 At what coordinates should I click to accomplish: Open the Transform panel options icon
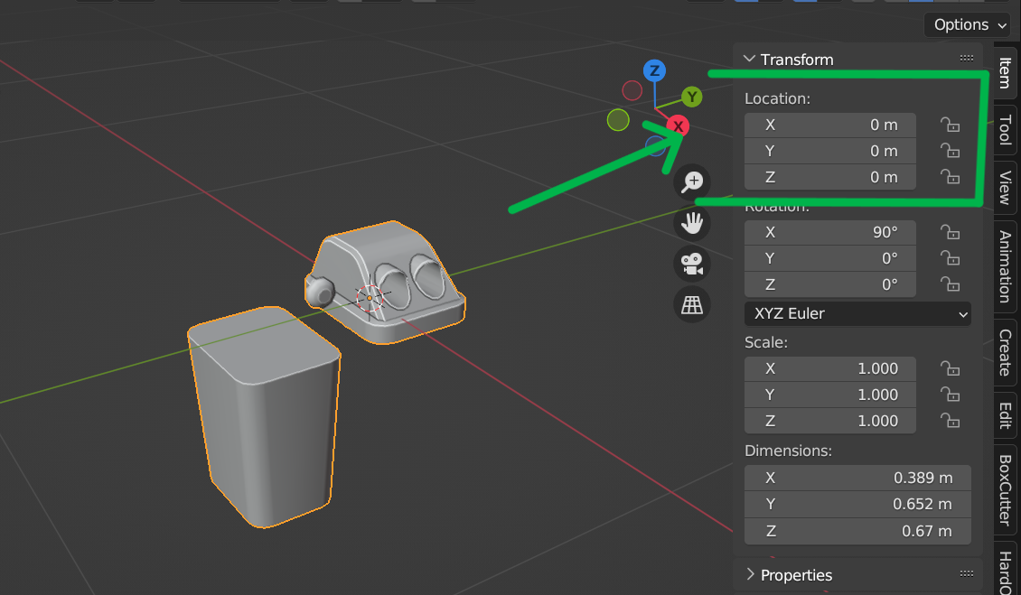tap(966, 57)
